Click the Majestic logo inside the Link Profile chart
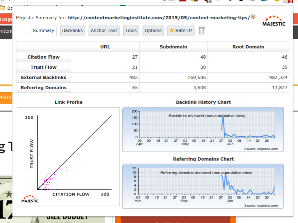Viewport: 298px width, 223px height. coord(30,199)
